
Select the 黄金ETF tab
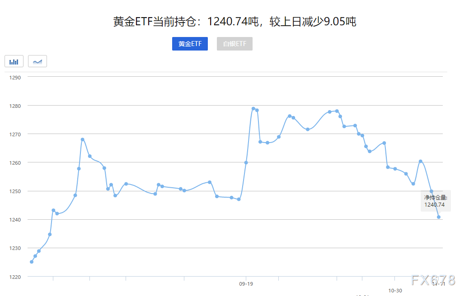point(190,44)
